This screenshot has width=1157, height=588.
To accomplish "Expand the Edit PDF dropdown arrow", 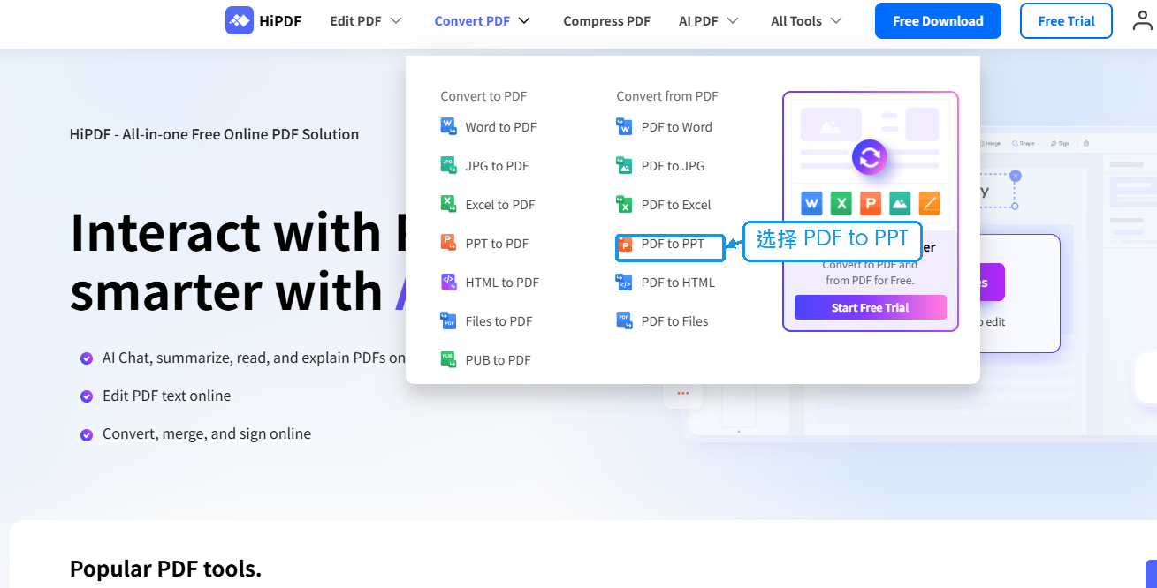I will pos(396,20).
